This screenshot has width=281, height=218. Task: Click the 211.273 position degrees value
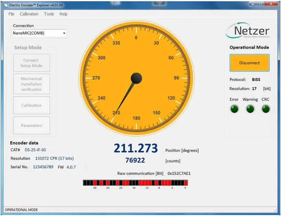(x=136, y=148)
